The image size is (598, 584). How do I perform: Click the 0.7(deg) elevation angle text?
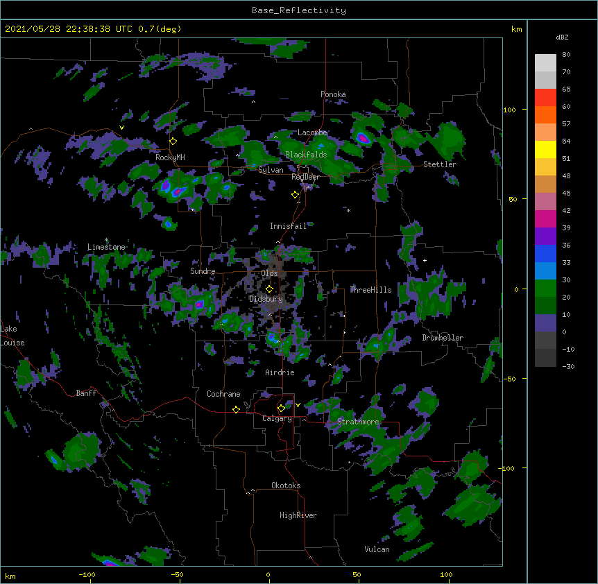160,29
